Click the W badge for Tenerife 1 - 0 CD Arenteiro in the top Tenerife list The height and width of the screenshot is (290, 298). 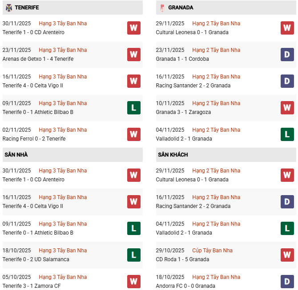[134, 28]
